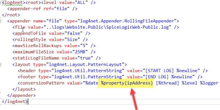Click the staticLogFileName value "true"
The width and height of the screenshot is (220, 110).
click(x=85, y=58)
